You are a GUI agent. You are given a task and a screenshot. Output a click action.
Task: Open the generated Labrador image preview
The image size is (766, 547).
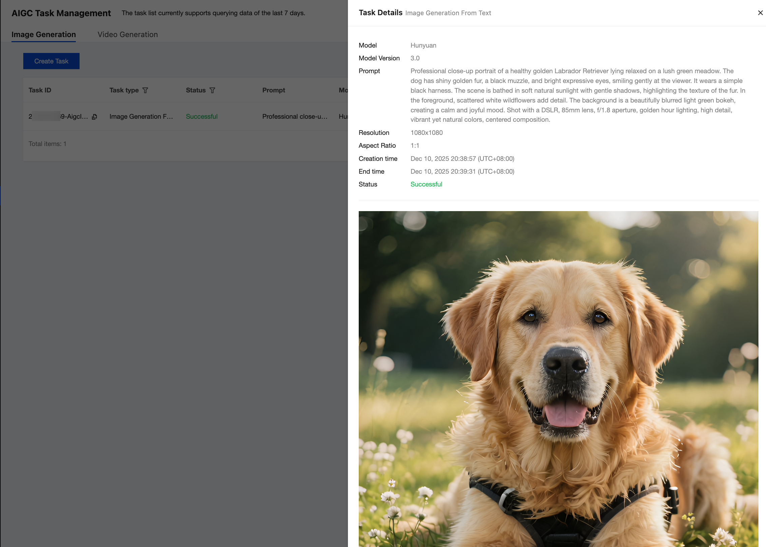[558, 378]
